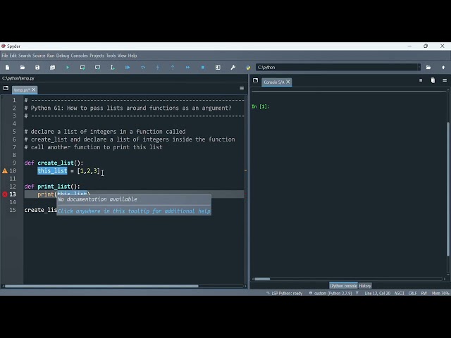451x338 pixels.
Task: Continue execution until the next breakpoint
Action: (x=187, y=68)
